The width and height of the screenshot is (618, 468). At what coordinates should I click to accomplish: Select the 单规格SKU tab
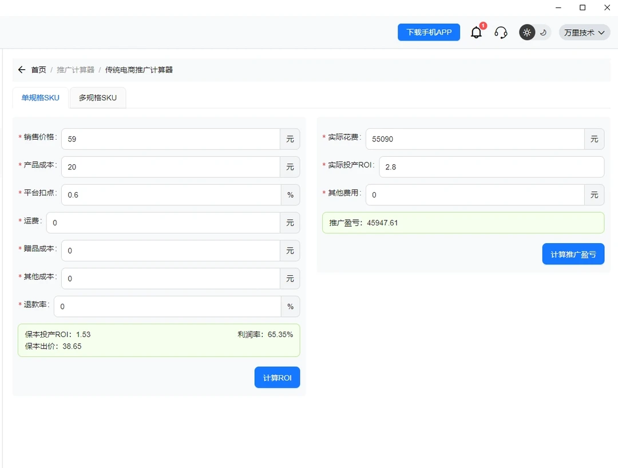click(x=41, y=98)
